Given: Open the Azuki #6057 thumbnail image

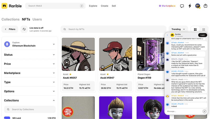Looking at the screenshot, I should [x=78, y=54].
